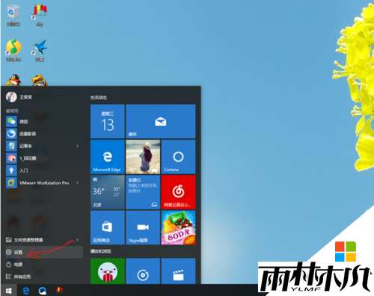Image resolution: width=374 pixels, height=296 pixels.
Task: Open the calendar tile showing 13
Action: [108, 121]
